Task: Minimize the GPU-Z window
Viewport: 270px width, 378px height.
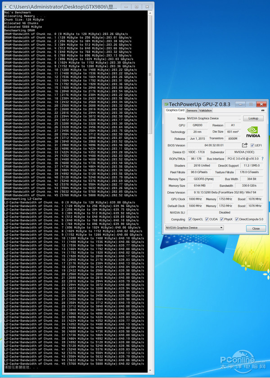Action: 240,104
